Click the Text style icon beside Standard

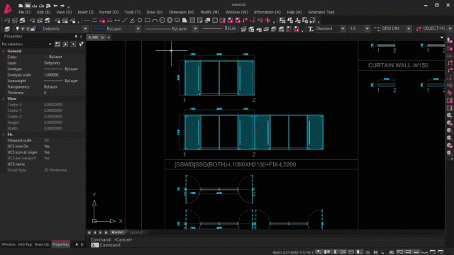[311, 28]
